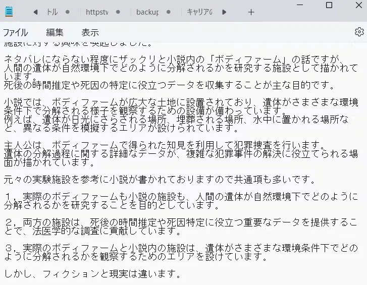Image resolution: width=367 pixels, height=285 pixels.
Task: Switch to the トル tab
Action: pyautogui.click(x=52, y=12)
